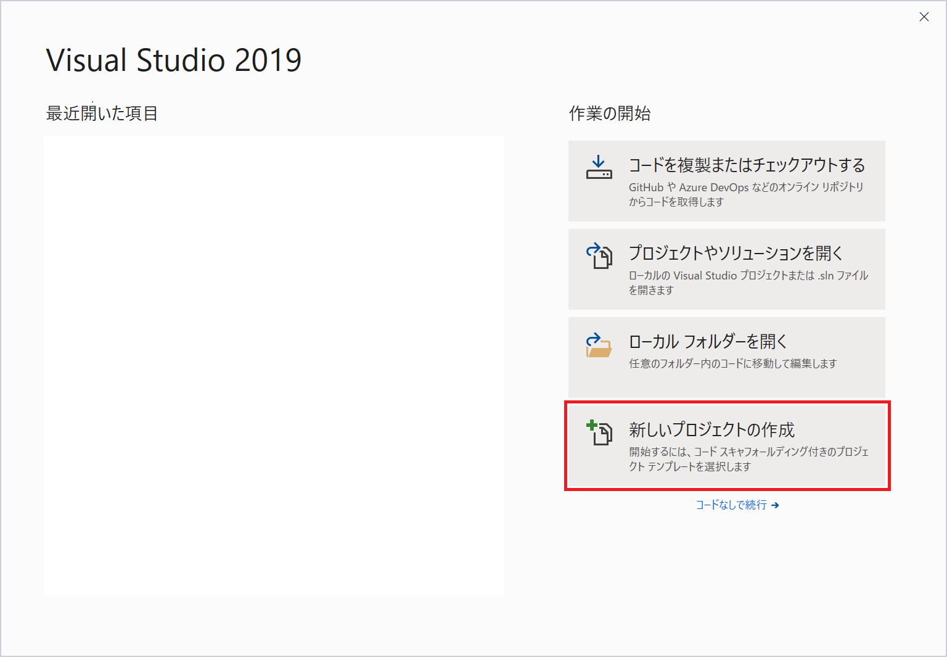The width and height of the screenshot is (947, 657).
Task: Open コードを複製またはチェックアウトする option
Action: click(727, 181)
